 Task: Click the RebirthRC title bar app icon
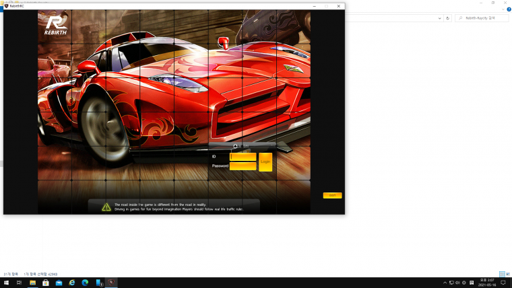[6, 6]
